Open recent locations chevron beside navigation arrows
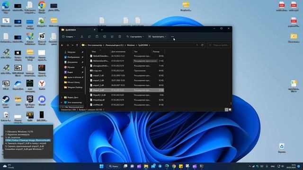This screenshot has height=170, width=303. [x=72, y=45]
